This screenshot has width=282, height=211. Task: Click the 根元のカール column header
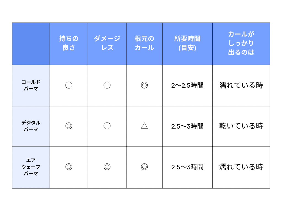pos(144,44)
